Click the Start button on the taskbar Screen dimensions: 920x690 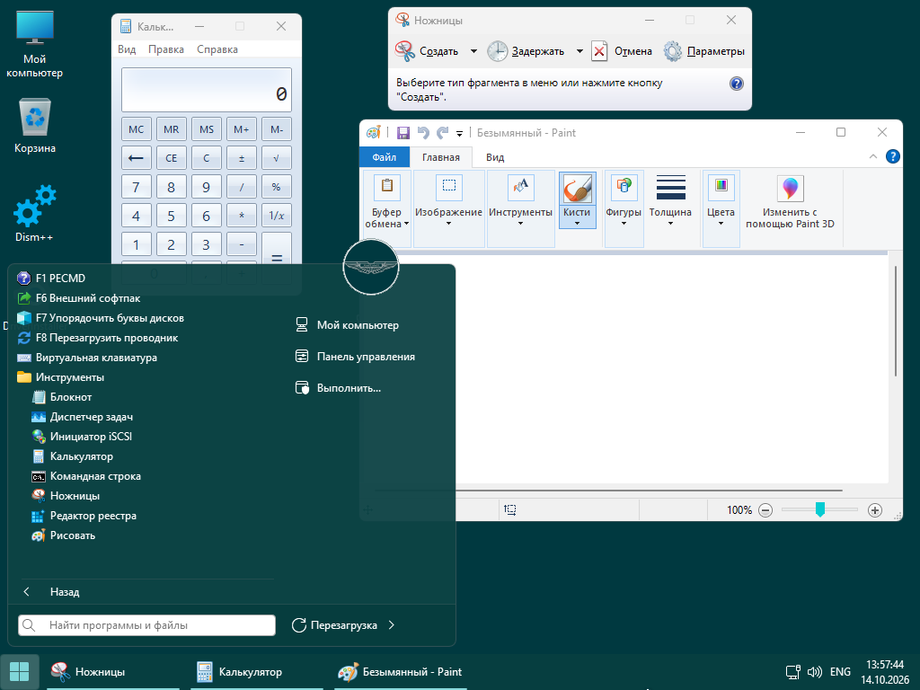[x=20, y=672]
